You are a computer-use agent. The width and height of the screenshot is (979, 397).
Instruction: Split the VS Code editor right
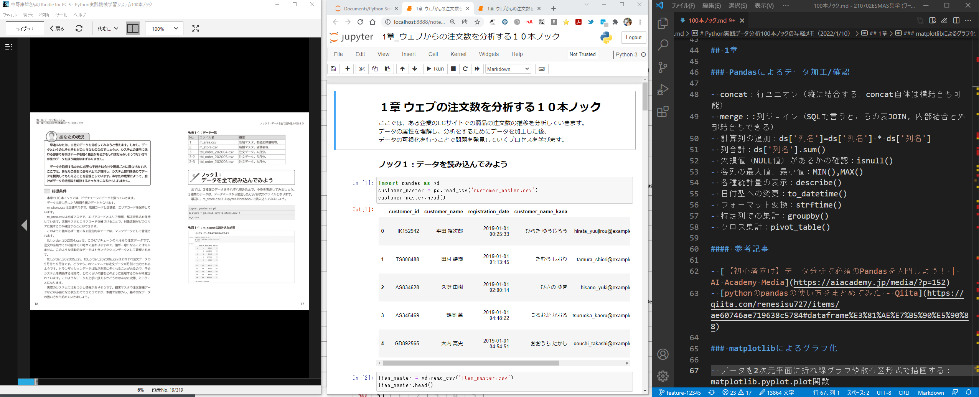(956, 21)
